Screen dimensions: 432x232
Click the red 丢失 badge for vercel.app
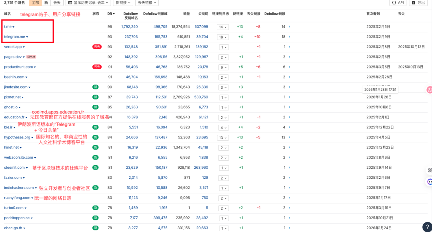(x=97, y=47)
